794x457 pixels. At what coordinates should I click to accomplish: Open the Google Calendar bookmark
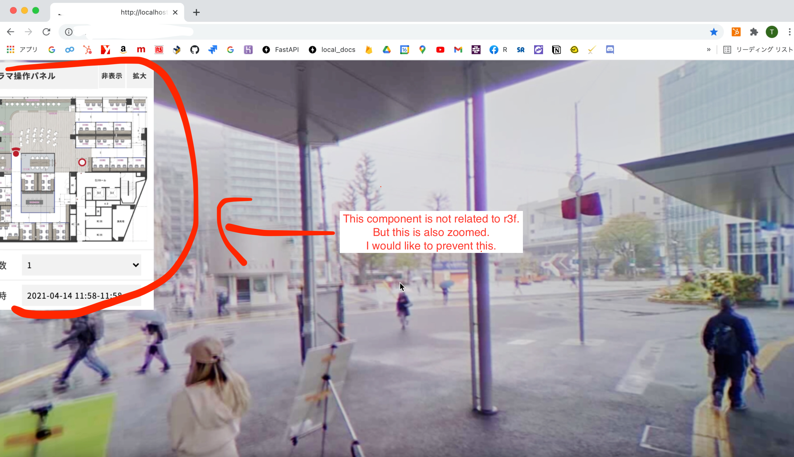click(404, 50)
